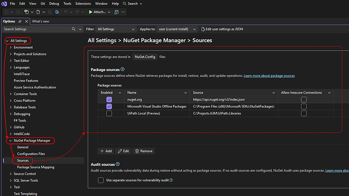The width and height of the screenshot is (349, 196).
Task: Select Configuration Files tree item
Action: [31, 154]
